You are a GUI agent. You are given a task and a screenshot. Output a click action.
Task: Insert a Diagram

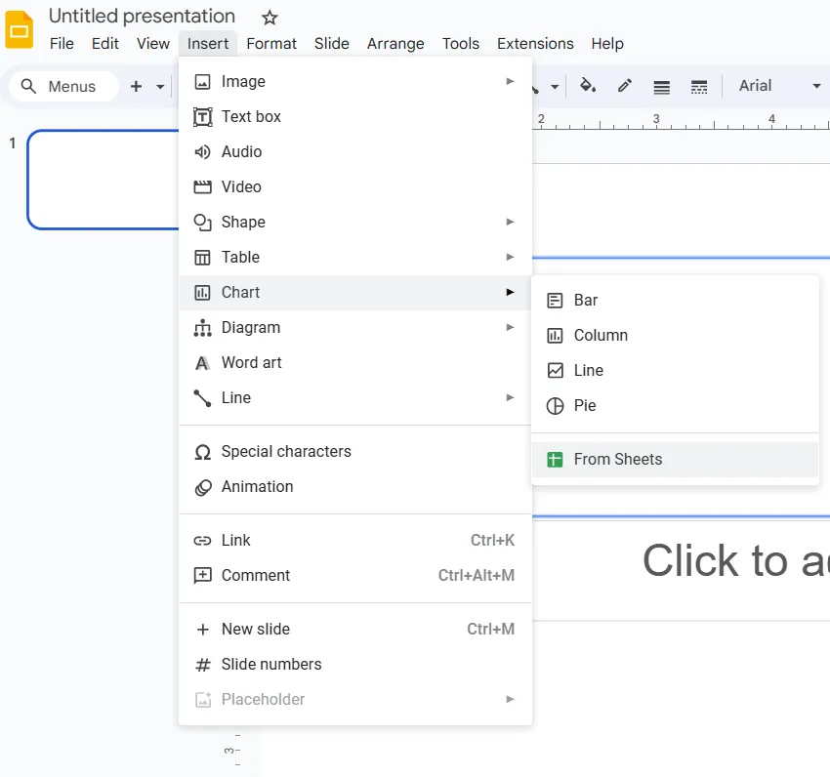[252, 327]
